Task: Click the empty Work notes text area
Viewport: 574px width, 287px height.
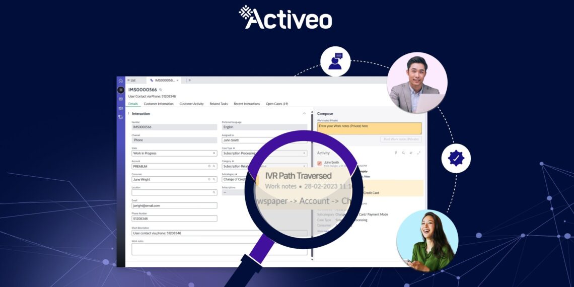Action: 219,249
